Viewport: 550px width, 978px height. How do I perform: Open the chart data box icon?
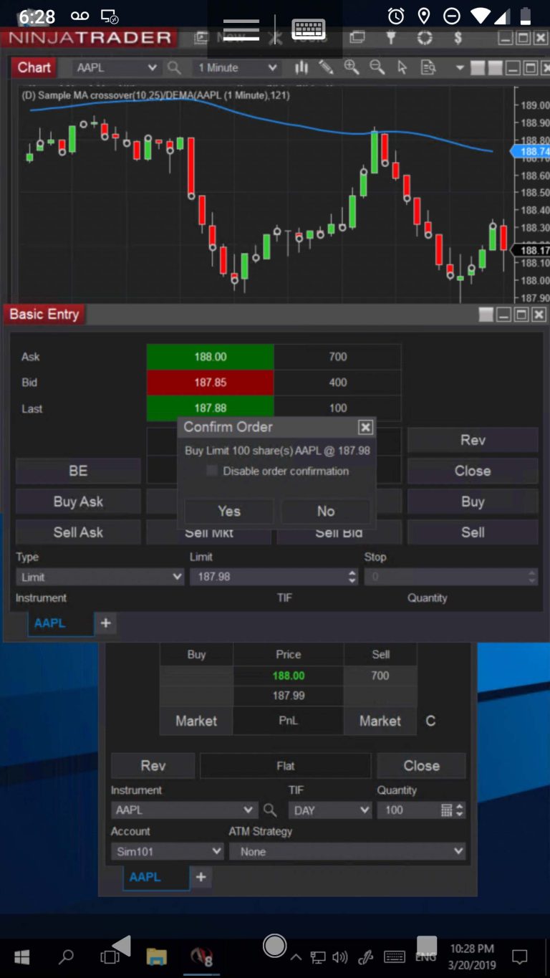[x=428, y=67]
